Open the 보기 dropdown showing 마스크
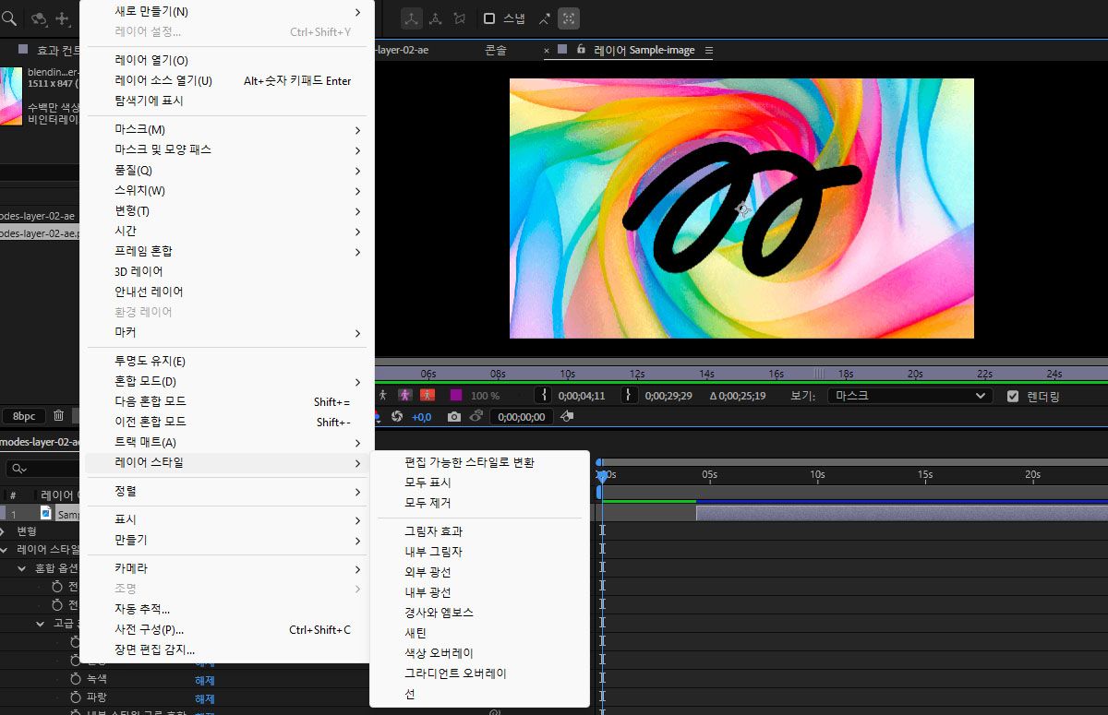This screenshot has height=715, width=1108. (909, 396)
